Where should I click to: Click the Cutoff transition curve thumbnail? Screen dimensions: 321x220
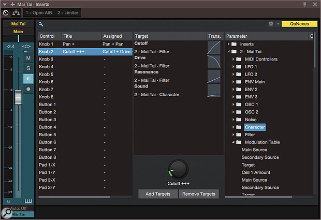click(x=214, y=48)
